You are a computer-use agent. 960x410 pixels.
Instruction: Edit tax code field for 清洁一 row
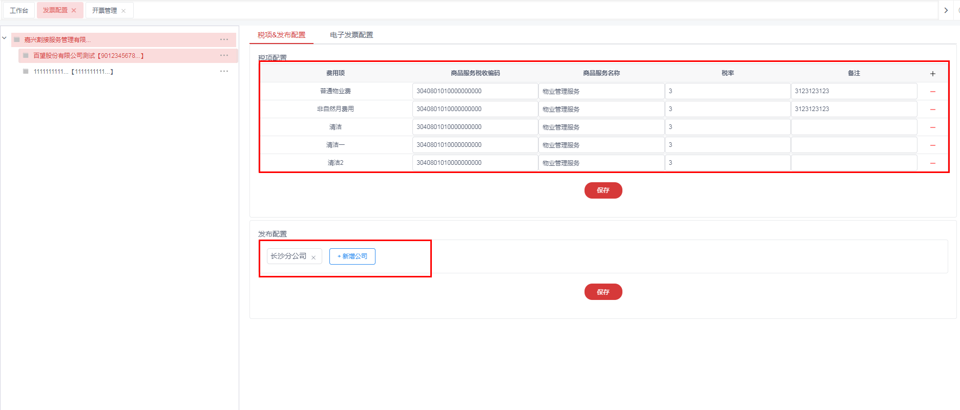[x=475, y=145]
